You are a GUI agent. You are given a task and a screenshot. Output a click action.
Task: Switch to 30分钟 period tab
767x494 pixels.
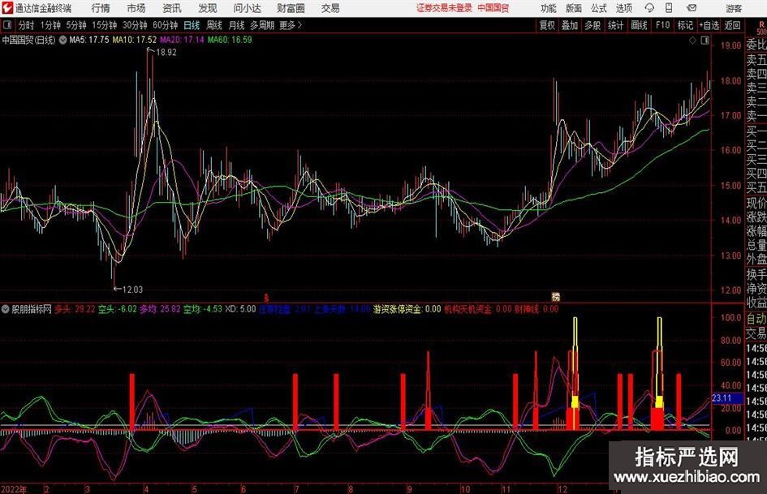pos(135,25)
